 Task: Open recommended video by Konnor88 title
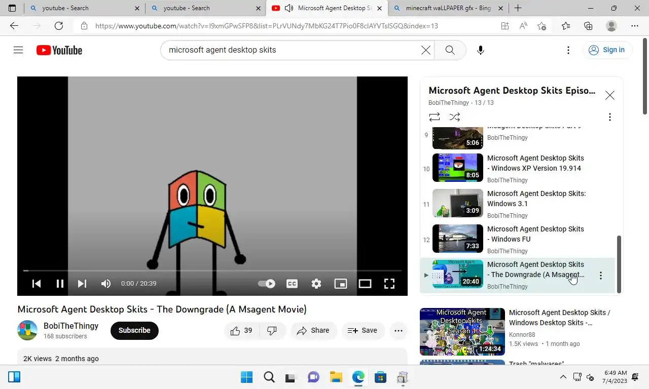(560, 318)
